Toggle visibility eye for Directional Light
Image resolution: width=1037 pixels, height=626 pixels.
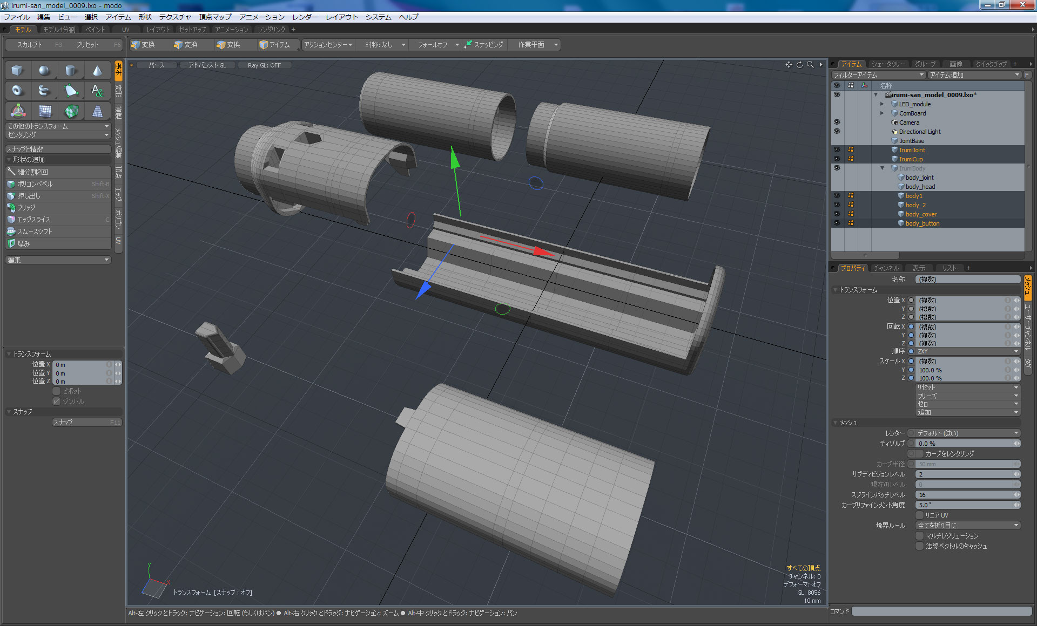837,132
